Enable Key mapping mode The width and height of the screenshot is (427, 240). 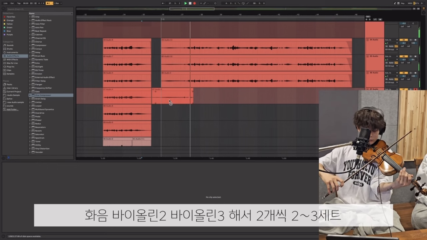402,3
